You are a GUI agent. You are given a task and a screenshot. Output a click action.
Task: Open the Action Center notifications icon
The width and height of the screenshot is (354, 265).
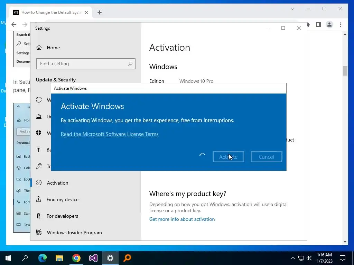tap(343, 258)
